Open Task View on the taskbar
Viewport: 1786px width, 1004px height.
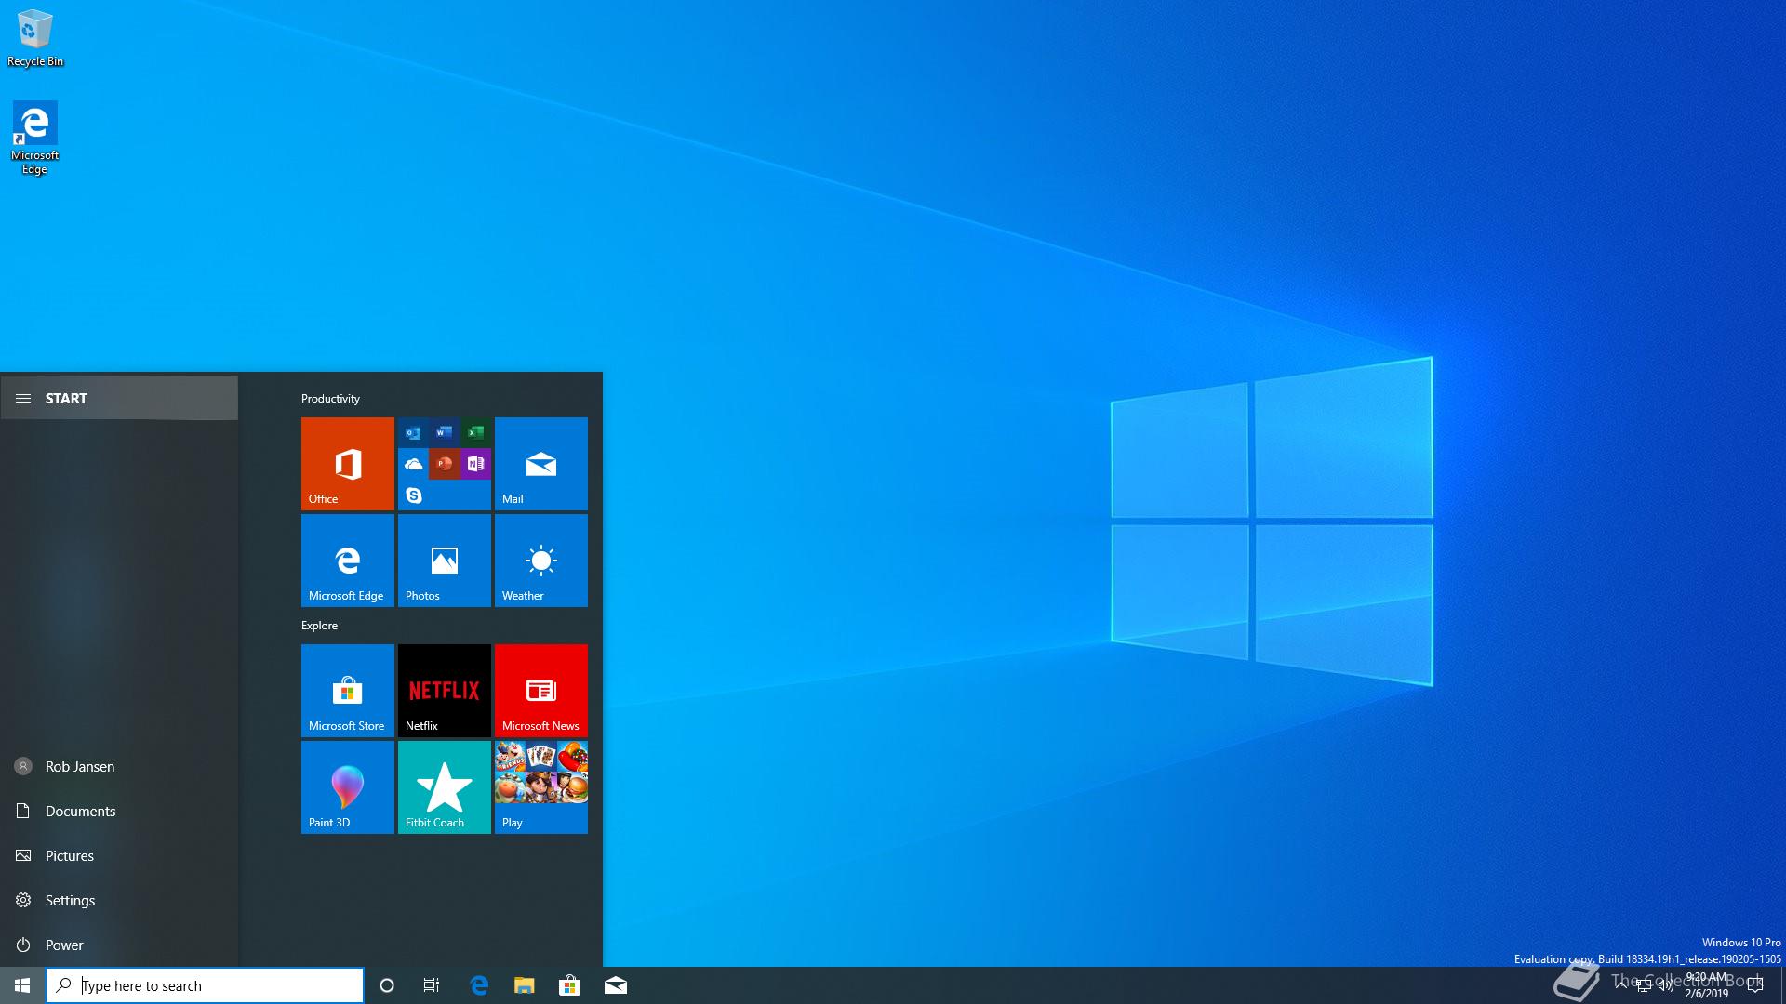coord(432,985)
